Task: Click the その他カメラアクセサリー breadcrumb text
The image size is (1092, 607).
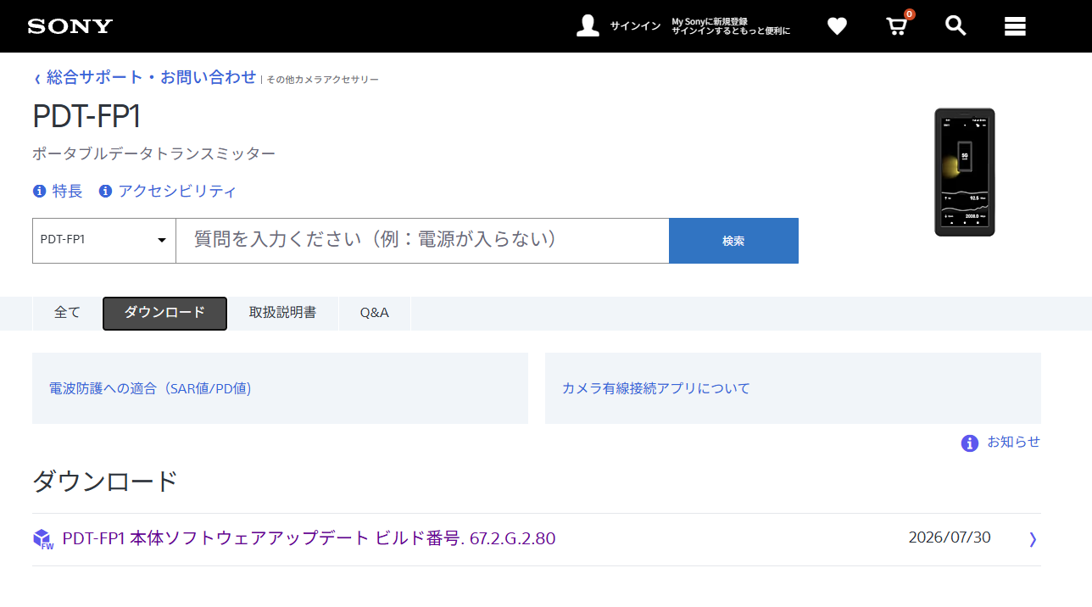Action: pyautogui.click(x=322, y=80)
